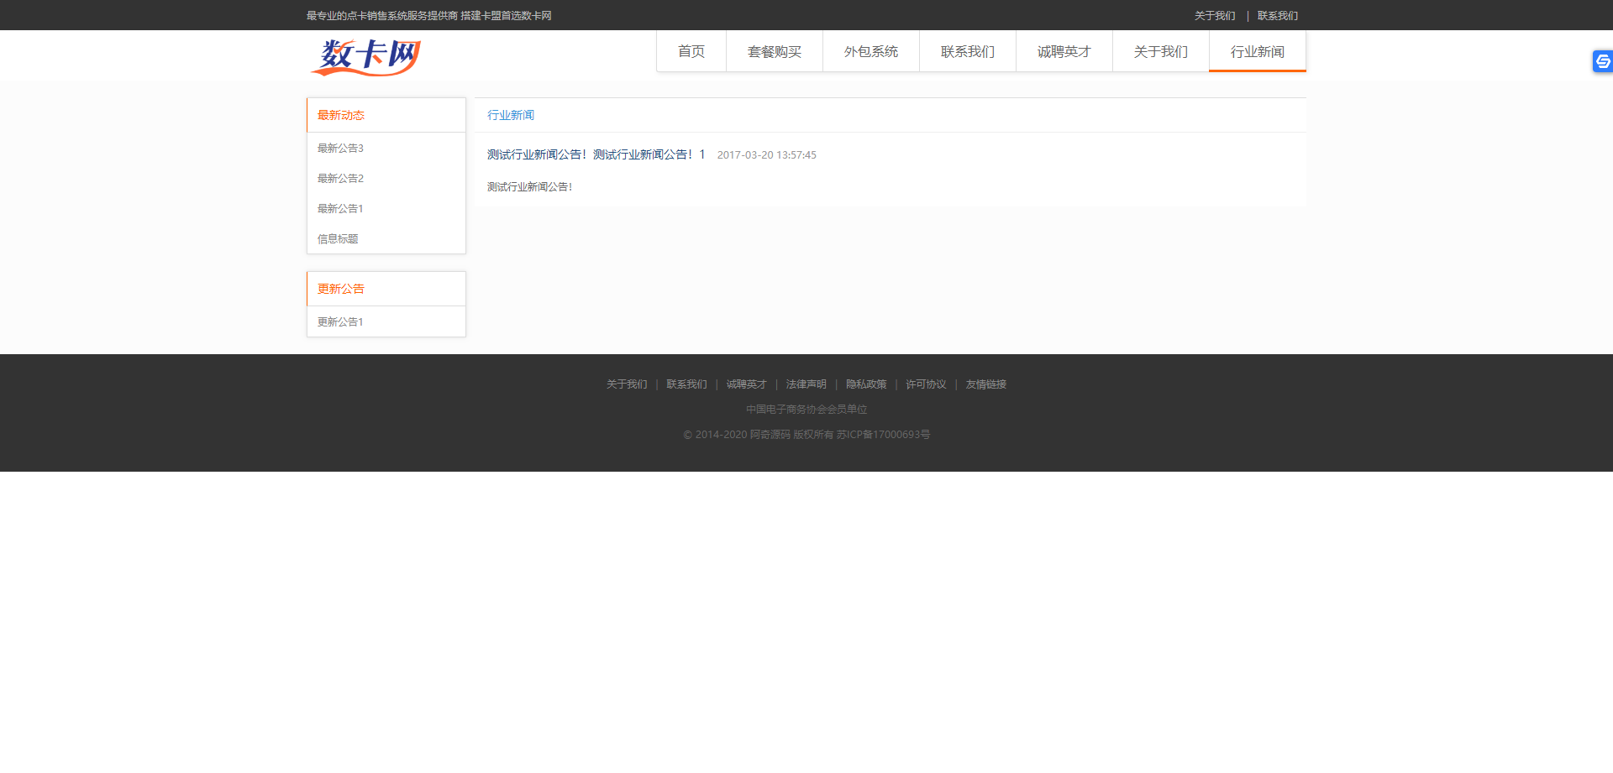Click the top bar slogan about 点卡销售系统
1613x773 pixels.
(x=429, y=16)
